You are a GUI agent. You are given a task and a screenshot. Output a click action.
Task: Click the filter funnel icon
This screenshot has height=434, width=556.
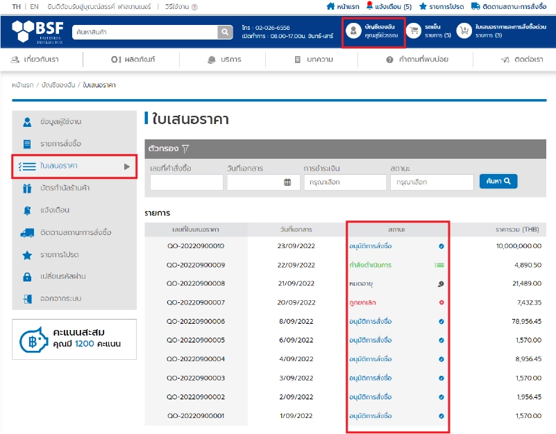(185, 148)
